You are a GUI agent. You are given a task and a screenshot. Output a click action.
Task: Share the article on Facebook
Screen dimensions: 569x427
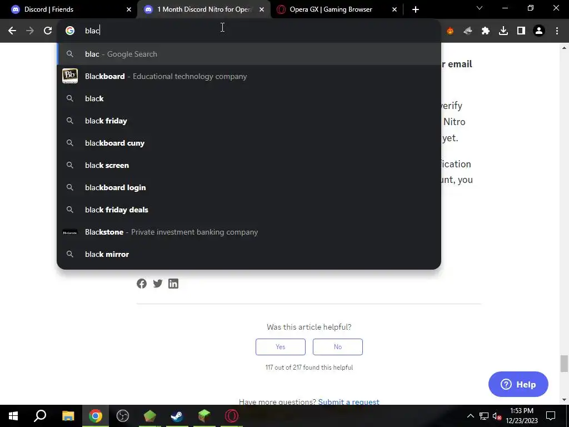pyautogui.click(x=142, y=284)
